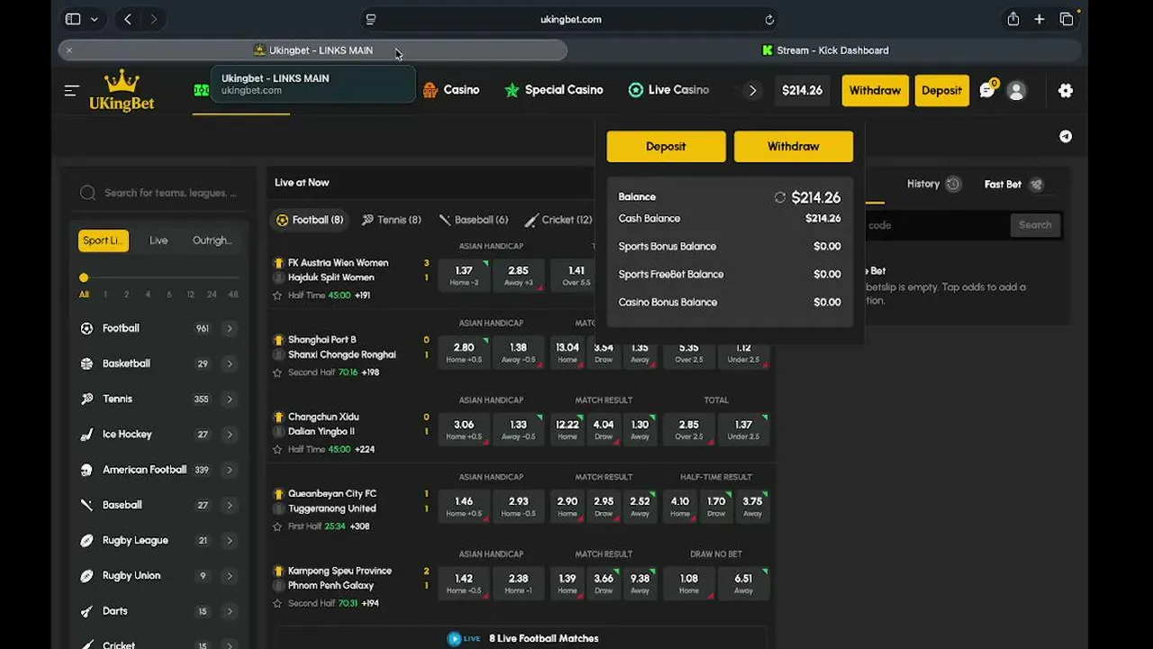
Task: Click the Safari address bar ukingbet.com
Action: tap(570, 19)
